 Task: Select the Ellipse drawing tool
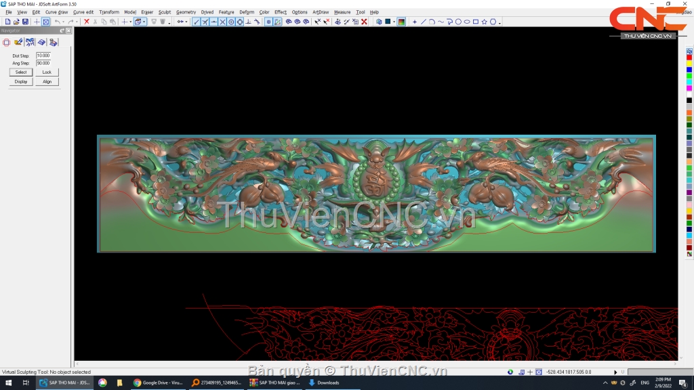point(467,22)
